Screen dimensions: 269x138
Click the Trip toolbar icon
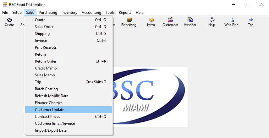click(251, 22)
